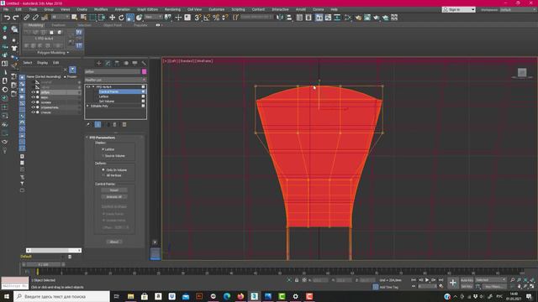The image size is (538, 302).
Task: Click the Utilities panel wrench icon
Action: [144, 63]
